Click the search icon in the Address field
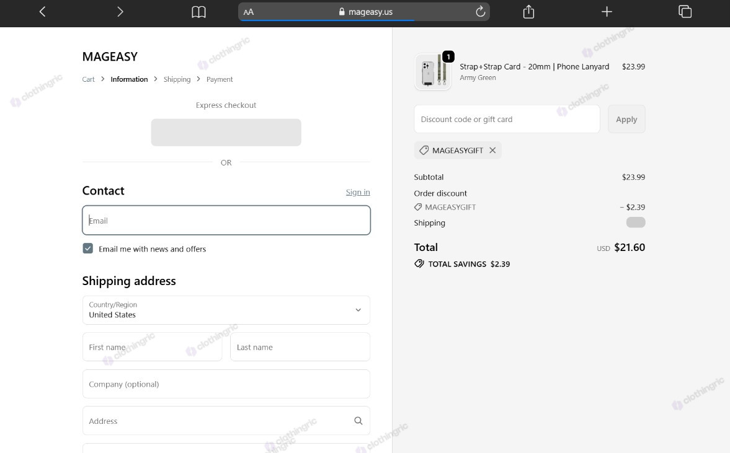Screen dimensions: 730x453 coord(358,420)
